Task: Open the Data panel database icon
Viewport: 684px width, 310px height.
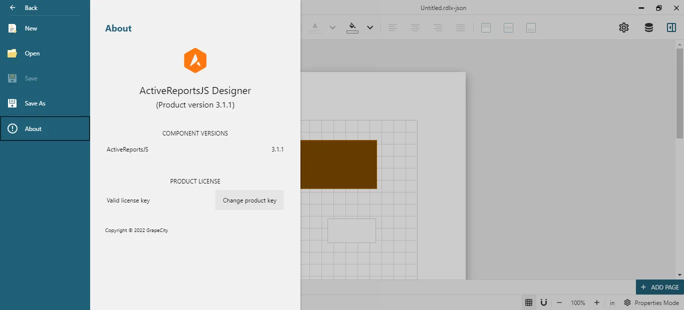Action: (x=648, y=27)
